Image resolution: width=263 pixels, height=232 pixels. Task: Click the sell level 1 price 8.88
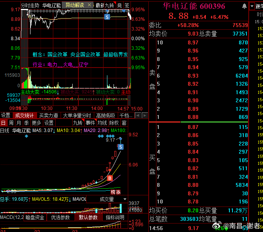pyautogui.click(x=193, y=117)
